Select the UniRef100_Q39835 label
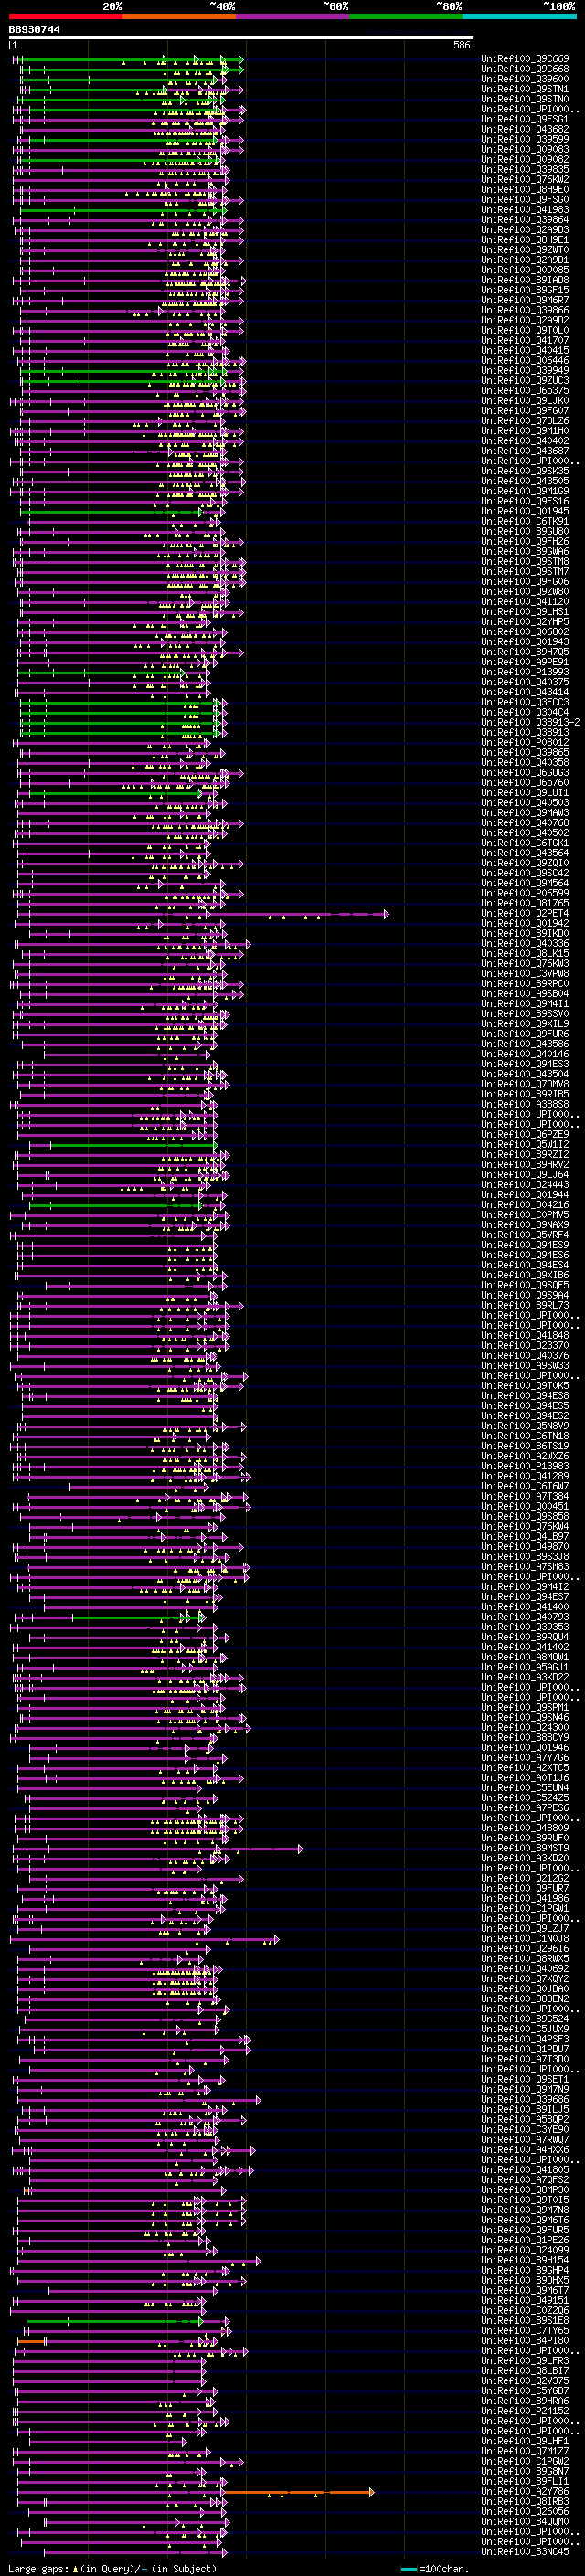The width and height of the screenshot is (585, 2576). [x=525, y=169]
